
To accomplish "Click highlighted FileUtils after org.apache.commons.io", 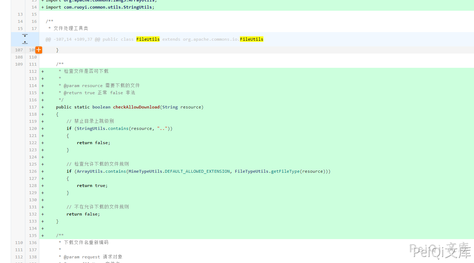I will pyautogui.click(x=251, y=39).
